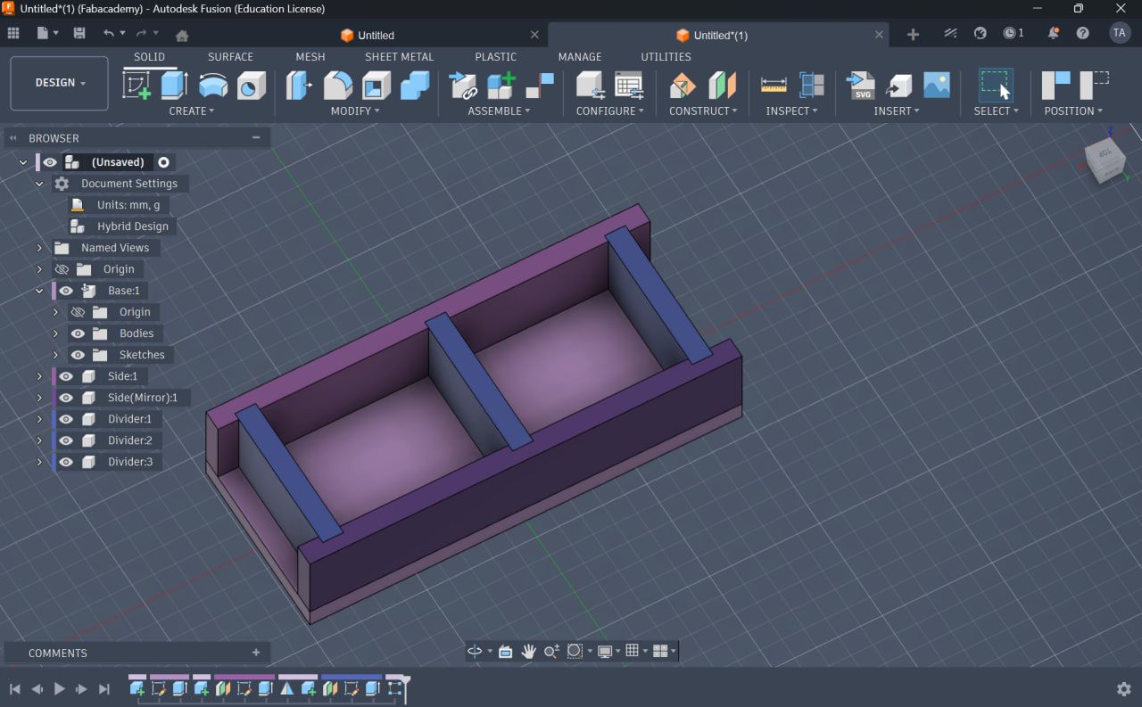This screenshot has width=1142, height=707.
Task: Select the Combine tool
Action: click(415, 86)
